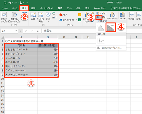Click the Insert Function fx icon
The height and width of the screenshot is (114, 142).
pyautogui.click(x=38, y=31)
